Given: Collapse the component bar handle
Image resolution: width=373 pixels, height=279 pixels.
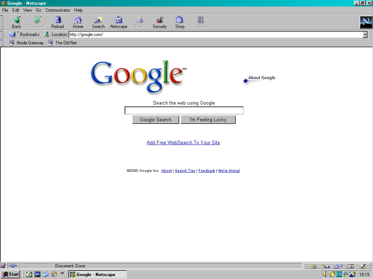Looking at the screenshot, I should click(x=305, y=266).
